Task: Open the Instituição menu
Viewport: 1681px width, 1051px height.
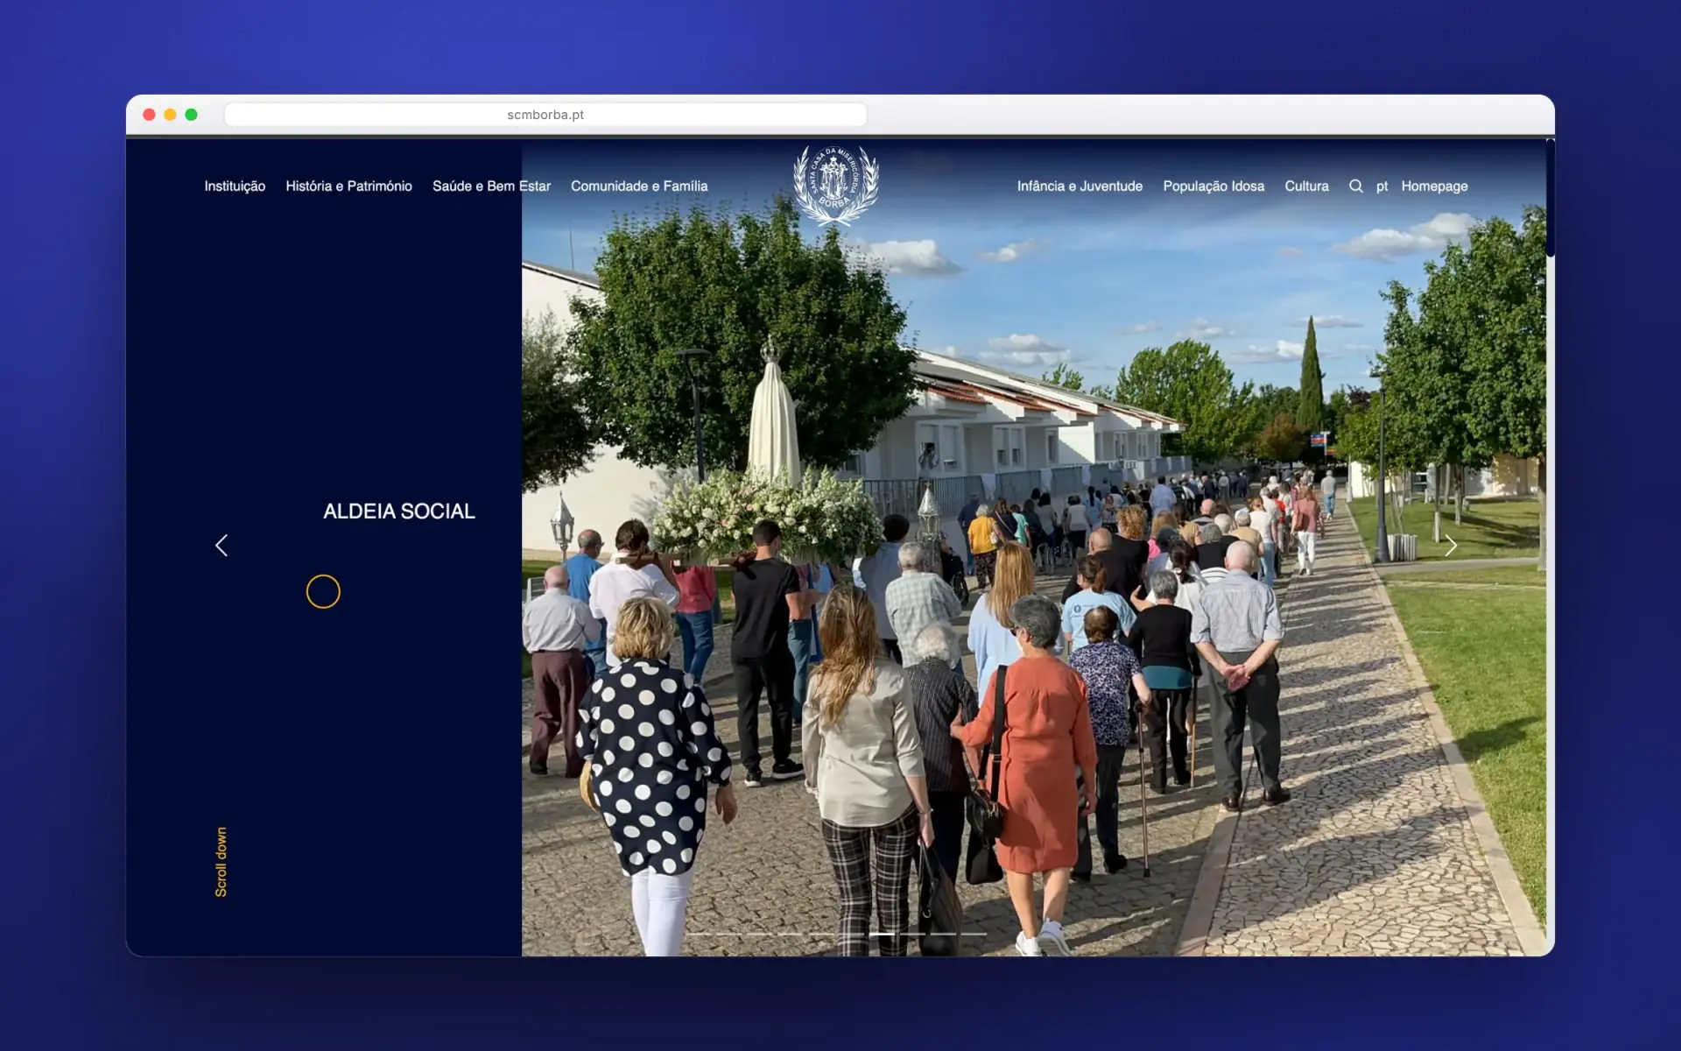Action: pyautogui.click(x=235, y=186)
